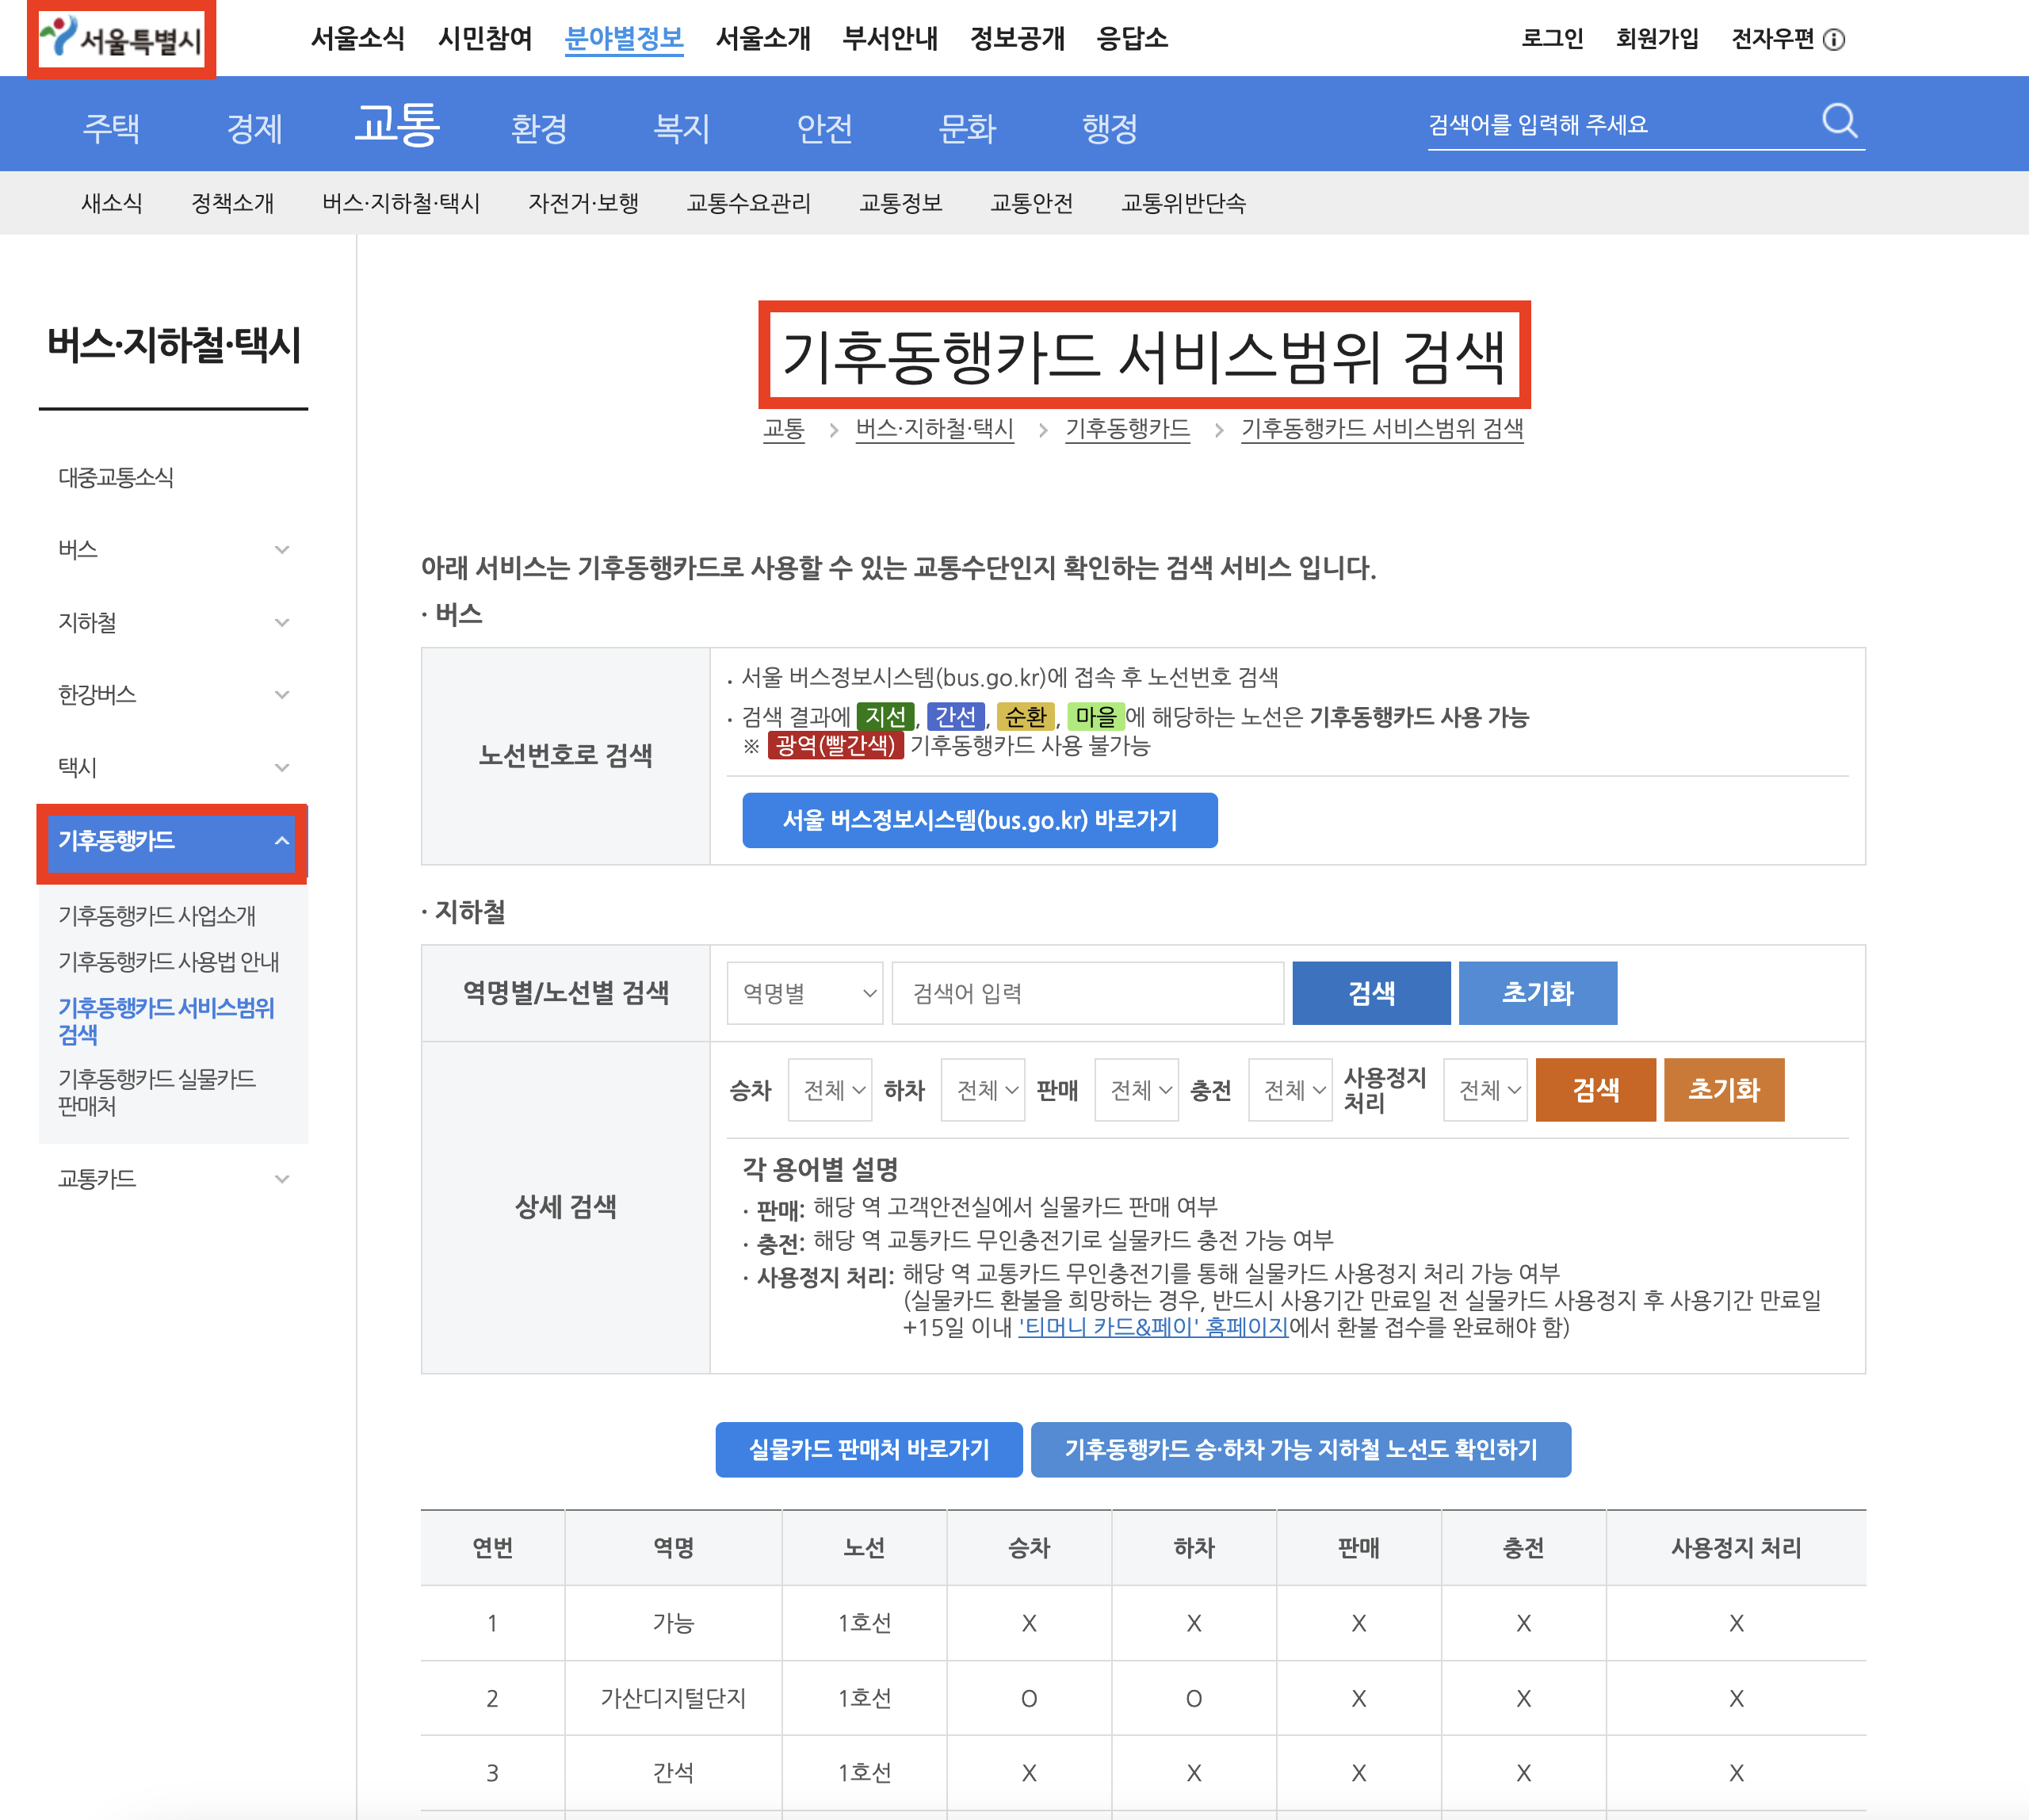Viewport: 2029px width, 1820px height.
Task: Expand the 한강버스 sidebar chevron
Action: [282, 695]
